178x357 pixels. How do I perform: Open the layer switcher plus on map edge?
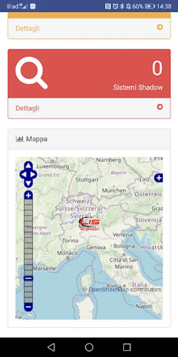click(x=159, y=178)
